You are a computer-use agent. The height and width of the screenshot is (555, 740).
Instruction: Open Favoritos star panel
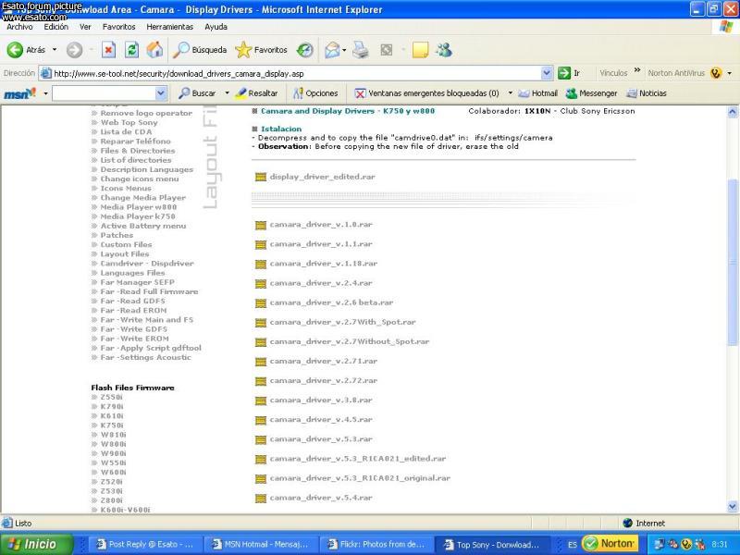(243, 50)
